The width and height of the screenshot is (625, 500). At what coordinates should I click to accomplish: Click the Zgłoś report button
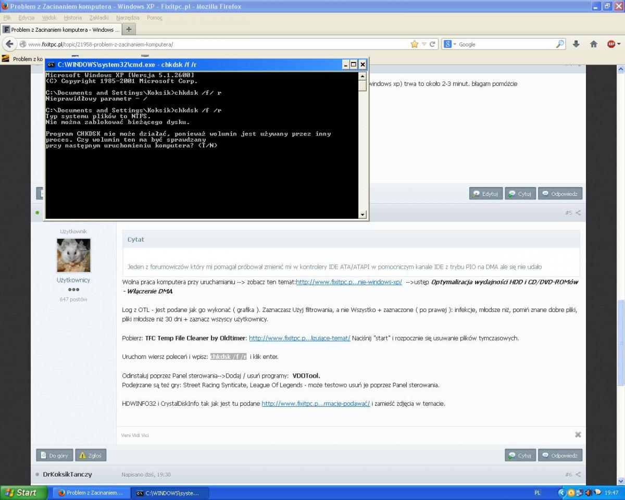pos(91,455)
